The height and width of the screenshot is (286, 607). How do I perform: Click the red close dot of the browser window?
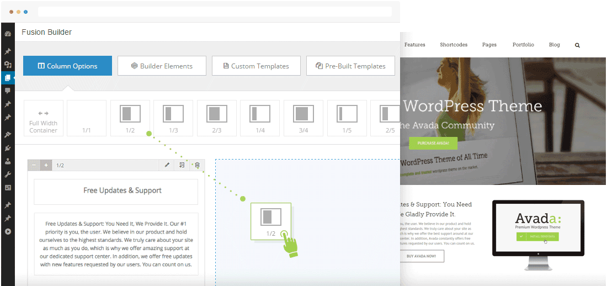(x=11, y=12)
